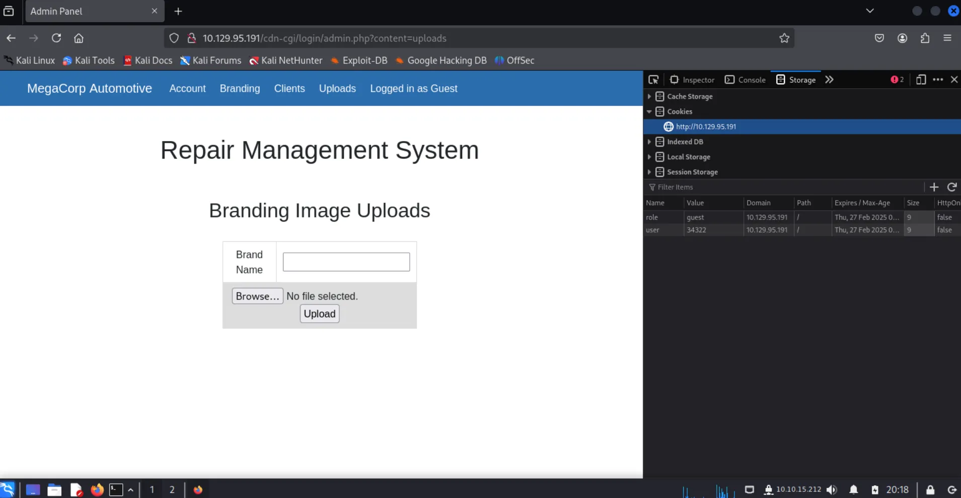961x498 pixels.
Task: Sort cookies by Name column
Action: [x=663, y=202]
